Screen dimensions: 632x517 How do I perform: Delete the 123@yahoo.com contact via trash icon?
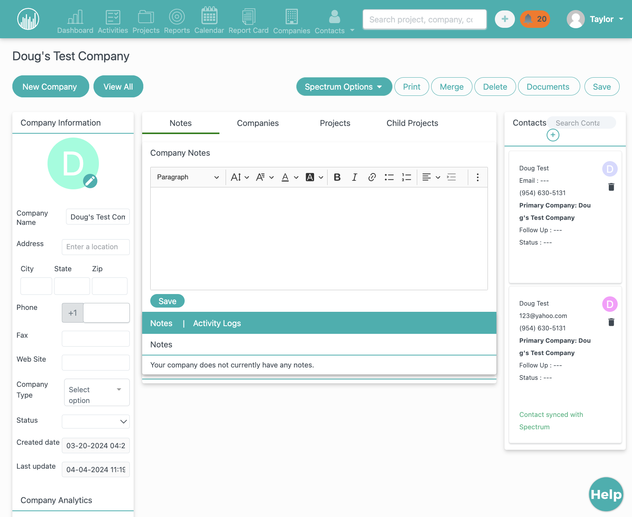tap(611, 322)
